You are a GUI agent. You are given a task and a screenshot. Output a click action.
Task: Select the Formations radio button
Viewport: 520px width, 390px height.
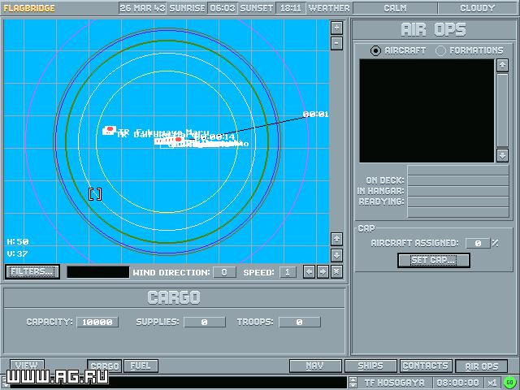coord(440,50)
